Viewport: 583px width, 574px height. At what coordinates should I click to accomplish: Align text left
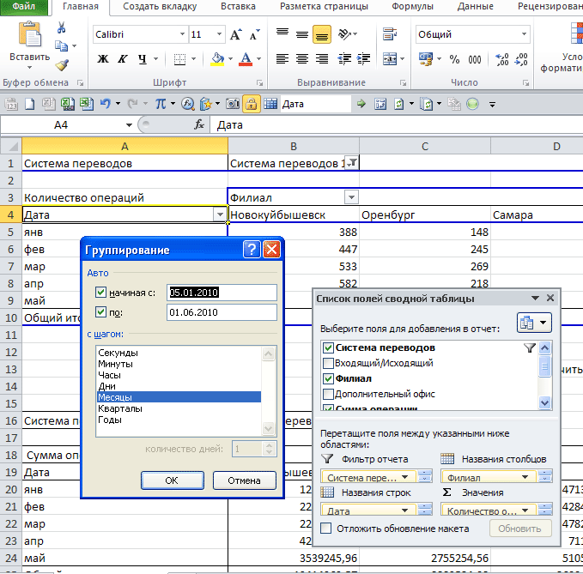(282, 58)
